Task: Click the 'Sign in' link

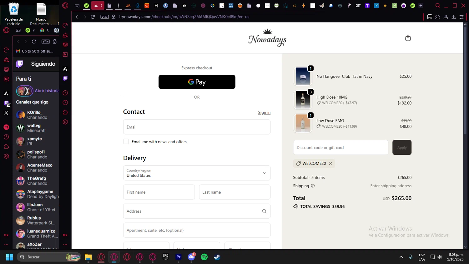Action: click(x=264, y=113)
